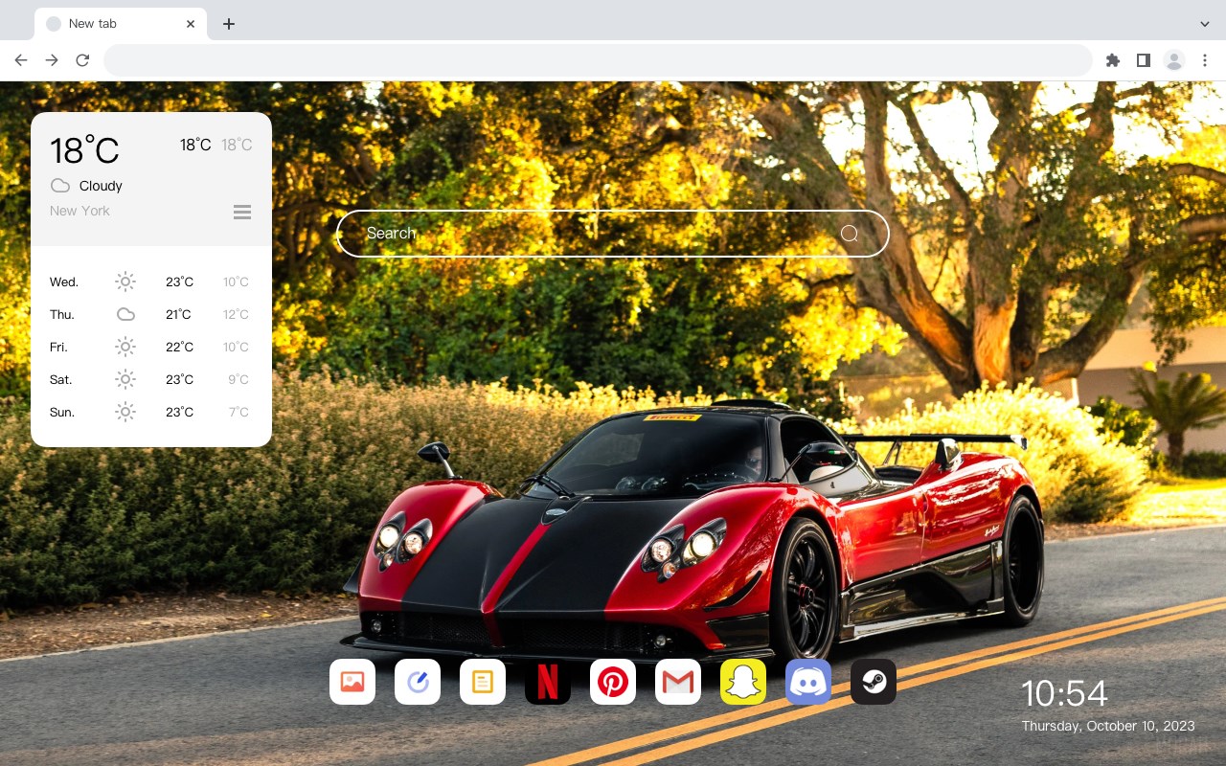This screenshot has width=1226, height=766.
Task: Open the Steam shortcut
Action: point(874,682)
